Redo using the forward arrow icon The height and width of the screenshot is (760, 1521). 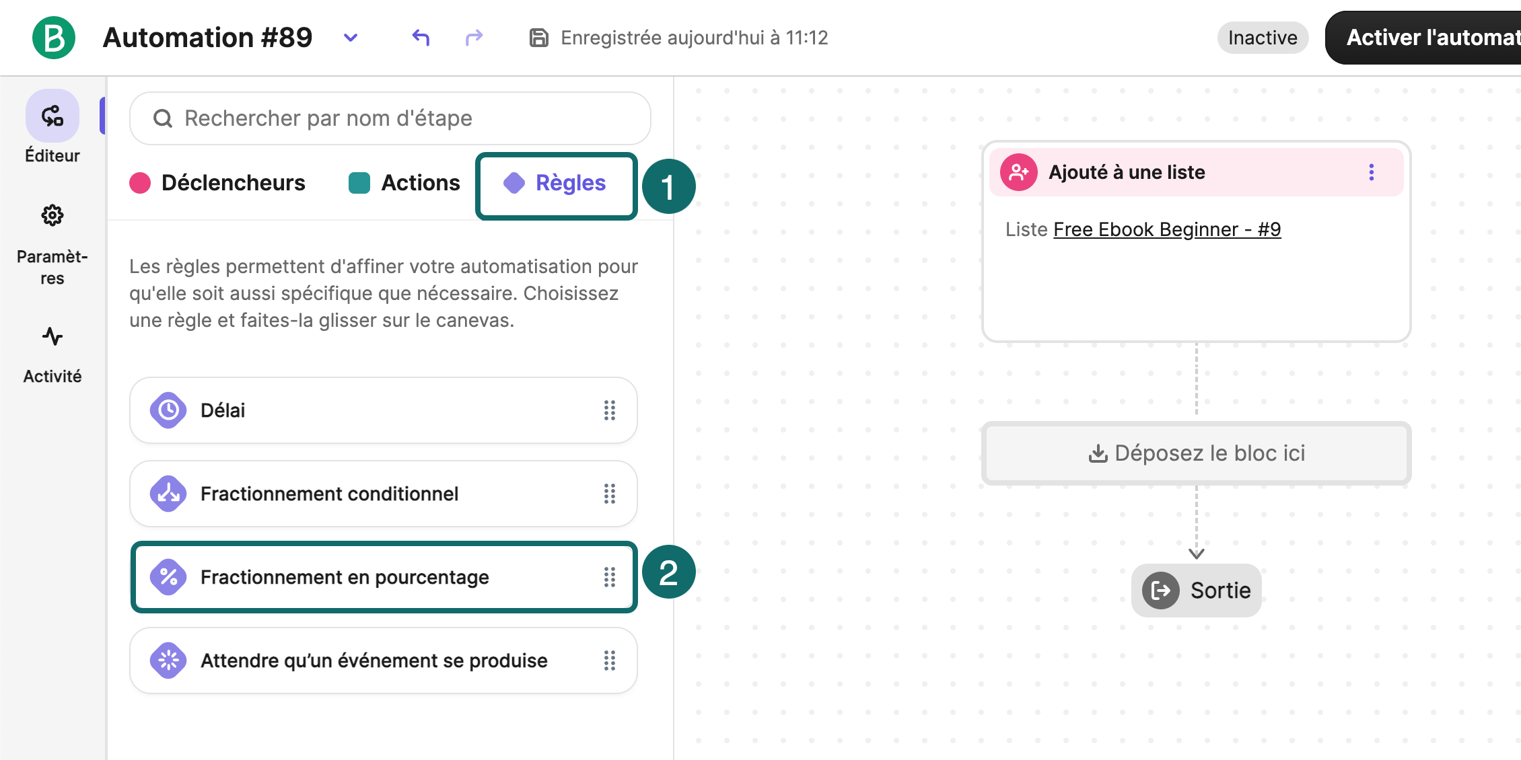[474, 38]
